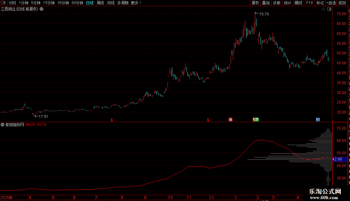Image resolution: width=350 pixels, height=201 pixels.
Task: Click the S marker near July
Action: pyautogui.click(x=112, y=120)
